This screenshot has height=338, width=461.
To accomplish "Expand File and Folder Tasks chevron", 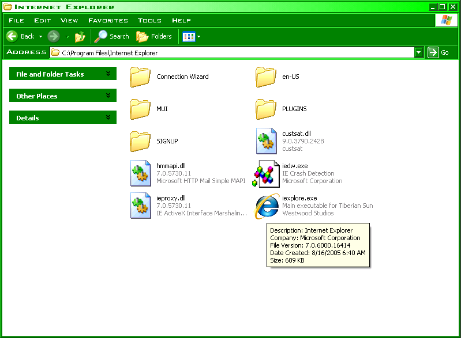I will point(108,74).
